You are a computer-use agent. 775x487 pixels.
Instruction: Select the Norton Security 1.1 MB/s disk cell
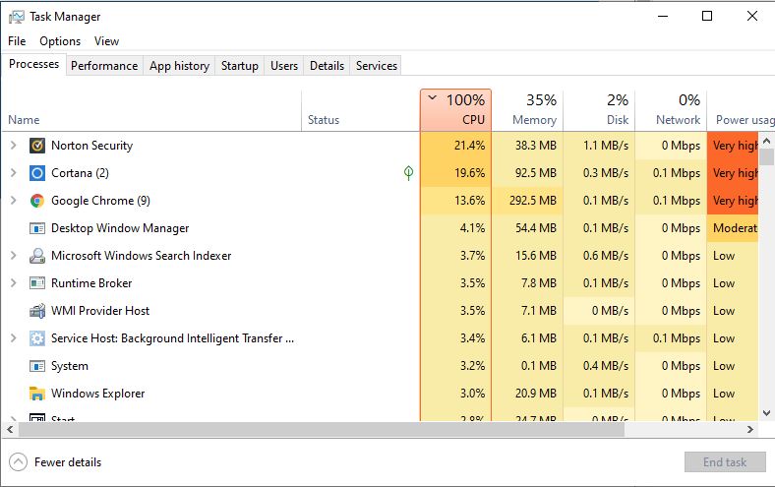coord(599,146)
